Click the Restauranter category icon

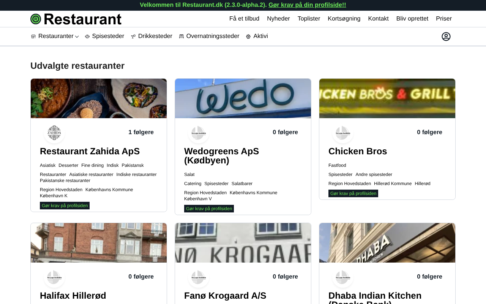(x=33, y=36)
